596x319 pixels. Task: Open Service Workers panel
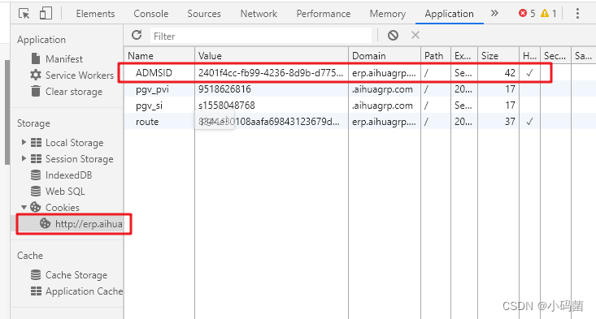click(80, 75)
